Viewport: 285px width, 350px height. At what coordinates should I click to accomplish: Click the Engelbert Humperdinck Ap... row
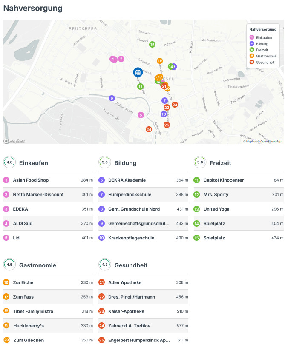click(143, 340)
